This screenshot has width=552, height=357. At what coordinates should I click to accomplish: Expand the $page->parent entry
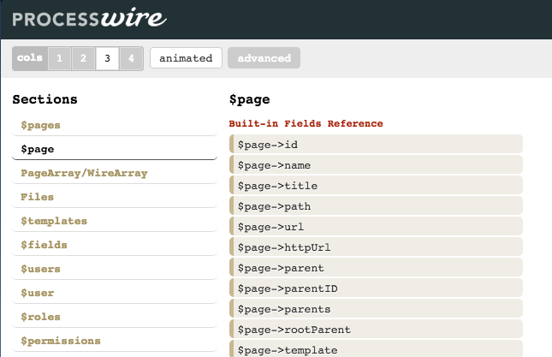point(376,267)
